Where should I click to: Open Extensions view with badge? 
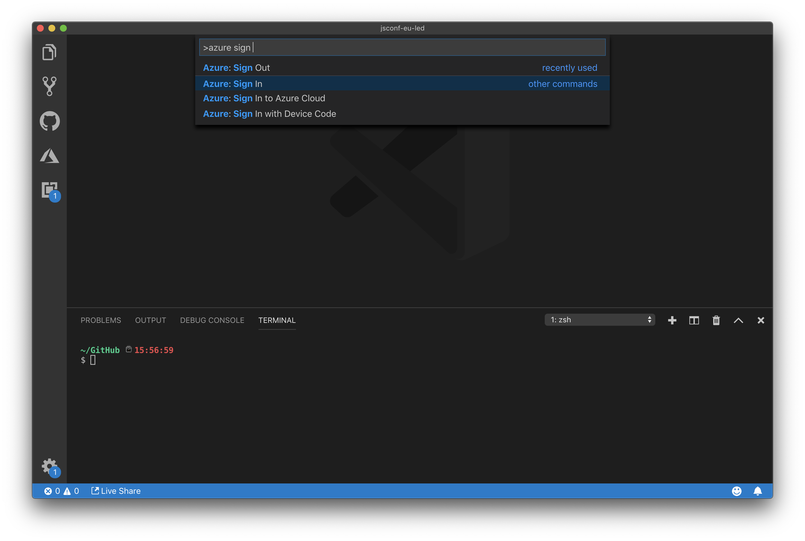click(x=50, y=191)
